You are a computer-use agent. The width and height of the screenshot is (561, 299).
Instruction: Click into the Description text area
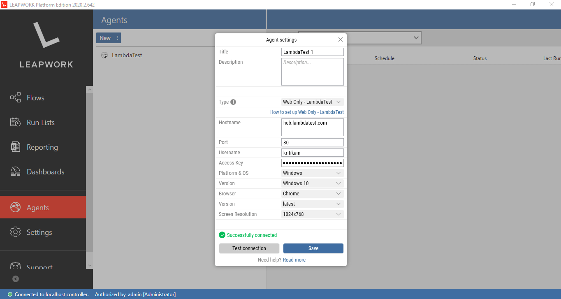312,72
